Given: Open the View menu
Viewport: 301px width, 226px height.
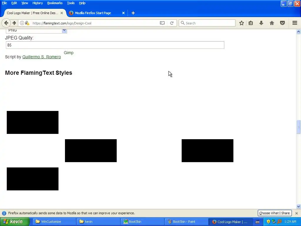Looking at the screenshot, I should pyautogui.click(x=25, y=3).
